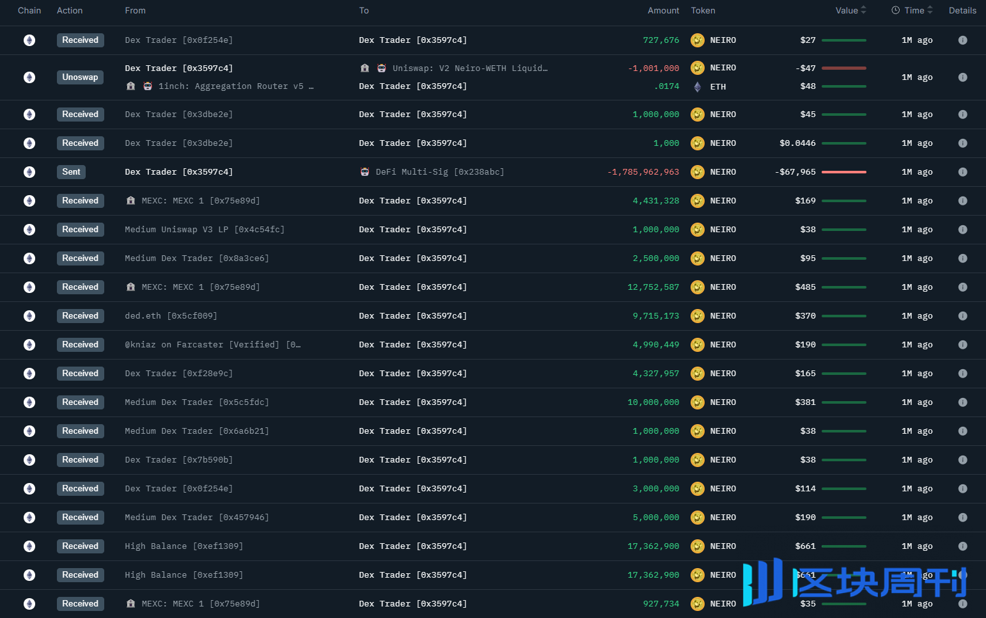Screen dimensions: 986x618
Task: Click the From column header
Action: click(x=136, y=10)
